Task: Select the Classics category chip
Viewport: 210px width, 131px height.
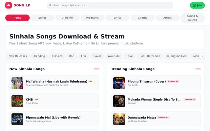Action: click(57, 56)
